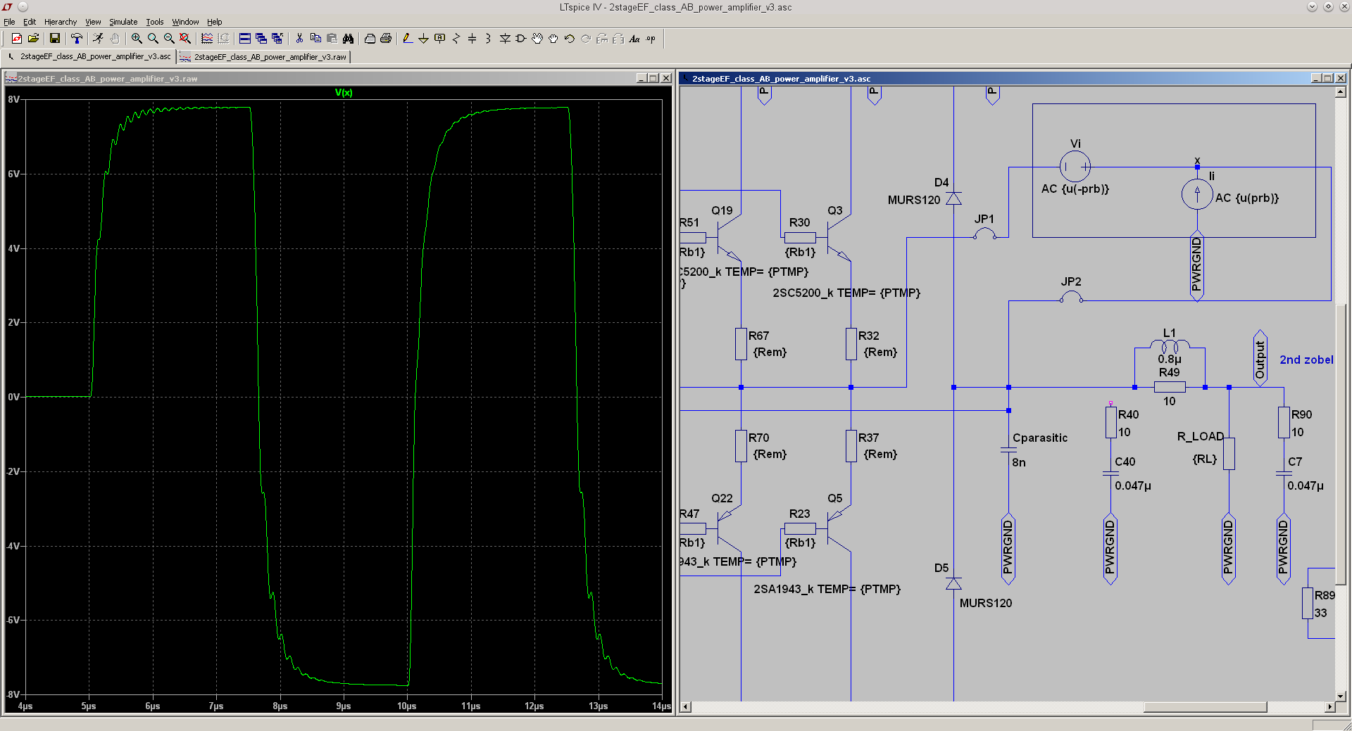Open the Tools menu
This screenshot has height=731, width=1352.
155,22
